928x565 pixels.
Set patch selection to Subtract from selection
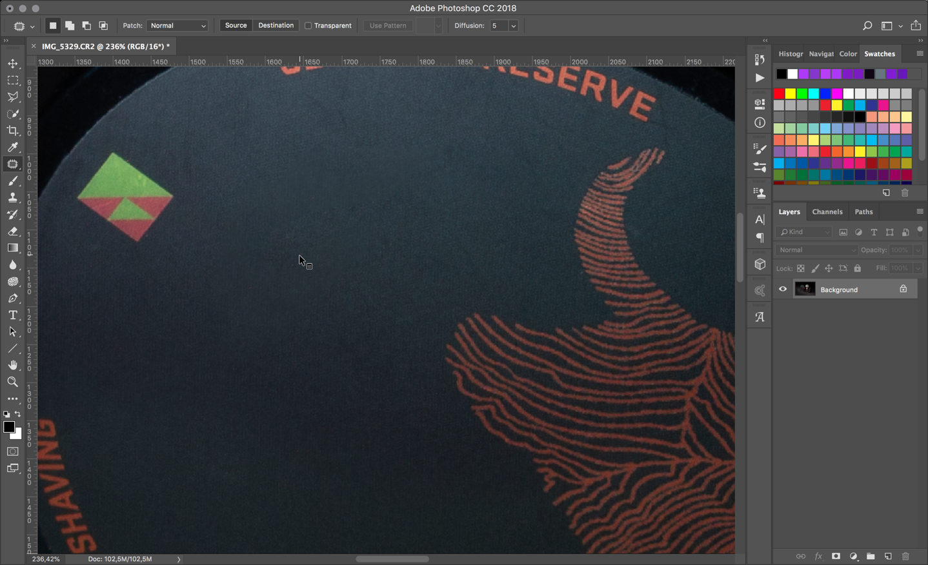point(86,26)
